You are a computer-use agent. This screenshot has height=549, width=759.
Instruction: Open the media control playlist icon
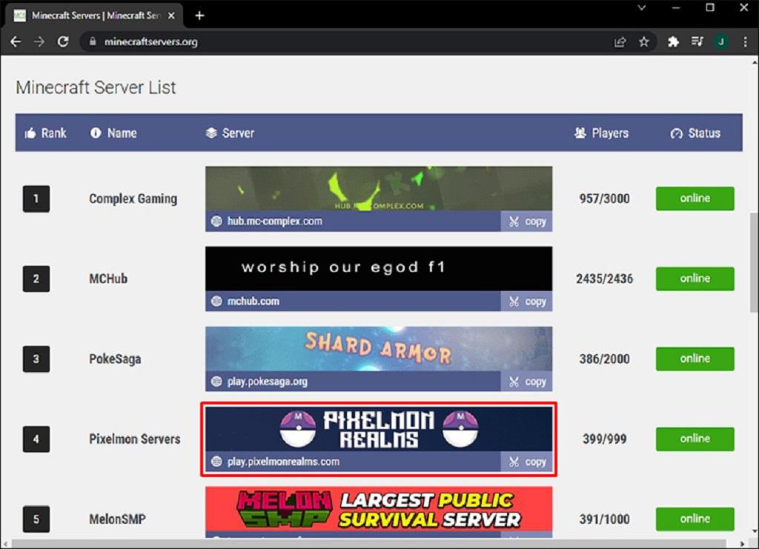click(x=697, y=42)
